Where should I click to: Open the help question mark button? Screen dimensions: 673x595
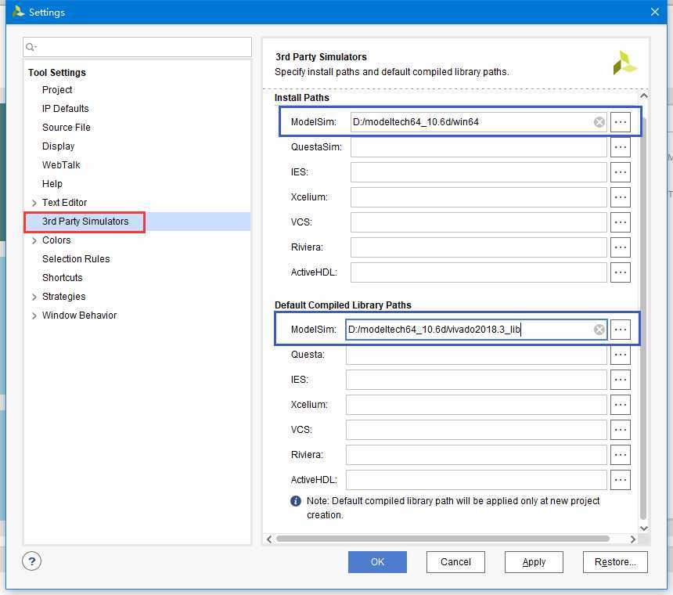(x=32, y=561)
